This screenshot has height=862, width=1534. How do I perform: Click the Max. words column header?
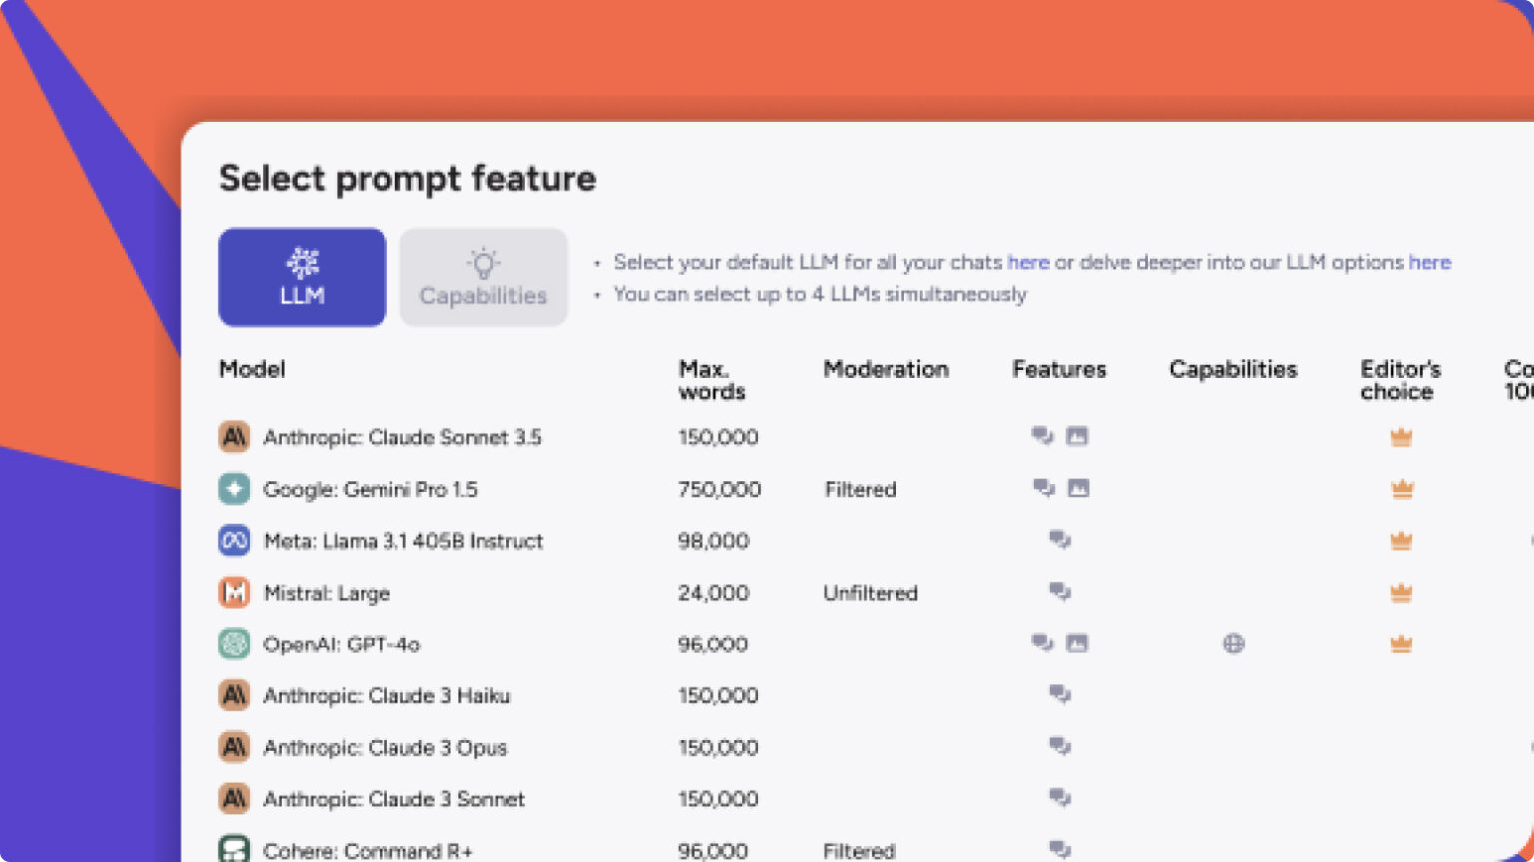click(712, 380)
